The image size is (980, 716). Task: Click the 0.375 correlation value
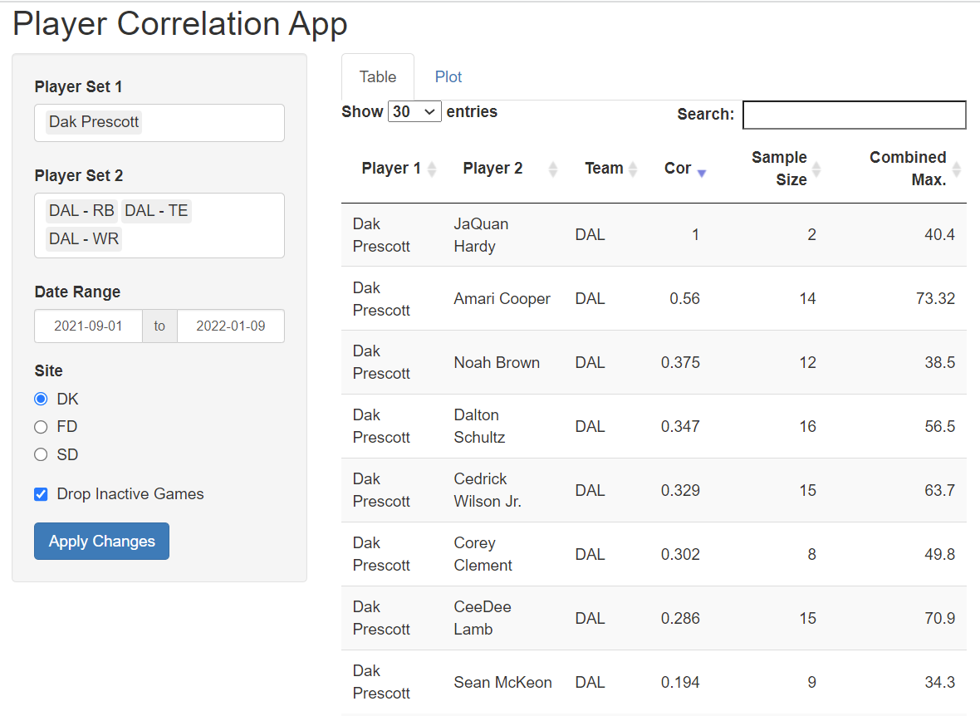pyautogui.click(x=680, y=363)
